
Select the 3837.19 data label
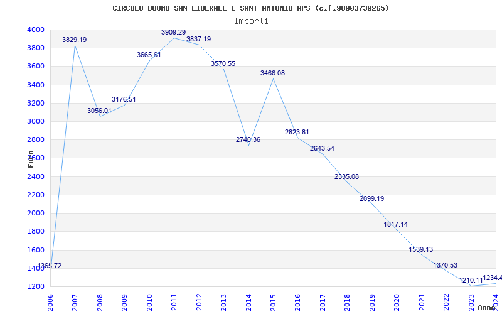coord(198,39)
